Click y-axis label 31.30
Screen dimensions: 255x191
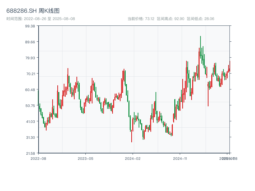click(x=31, y=138)
